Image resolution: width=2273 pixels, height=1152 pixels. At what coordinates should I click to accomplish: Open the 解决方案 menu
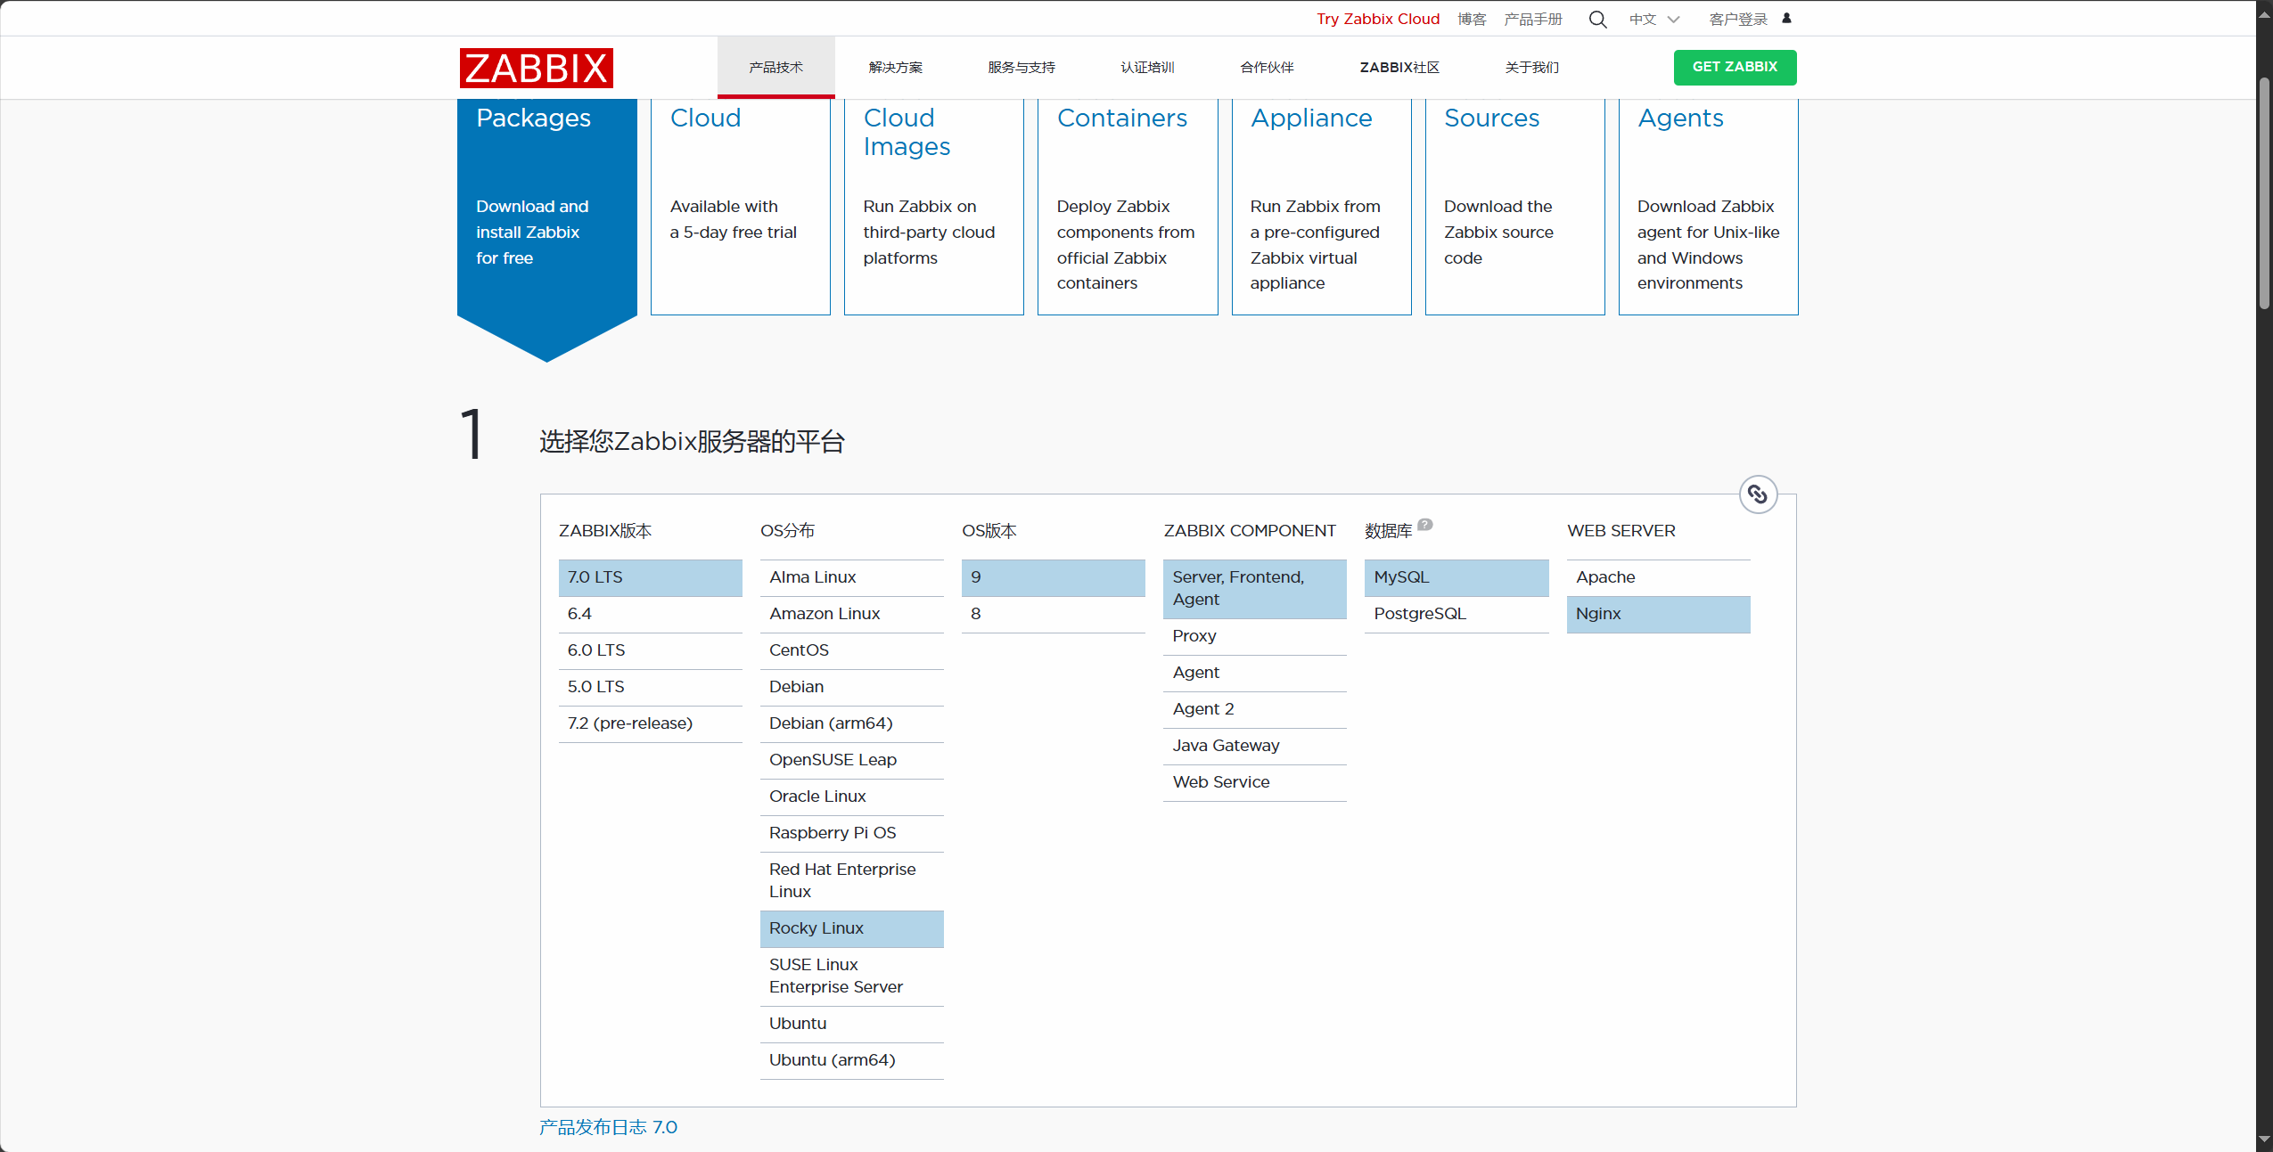[895, 68]
